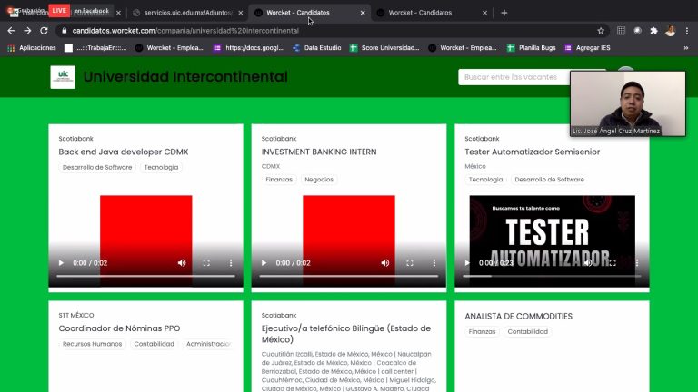Seek in the INVESTMENT BANKING INTERN video progress bar
The width and height of the screenshot is (698, 392).
(x=349, y=276)
